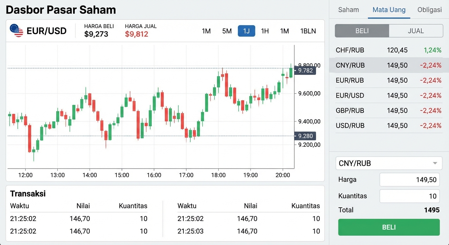The height and width of the screenshot is (245, 449).
Task: Choose the 1H chart timeframe
Action: pyautogui.click(x=265, y=31)
